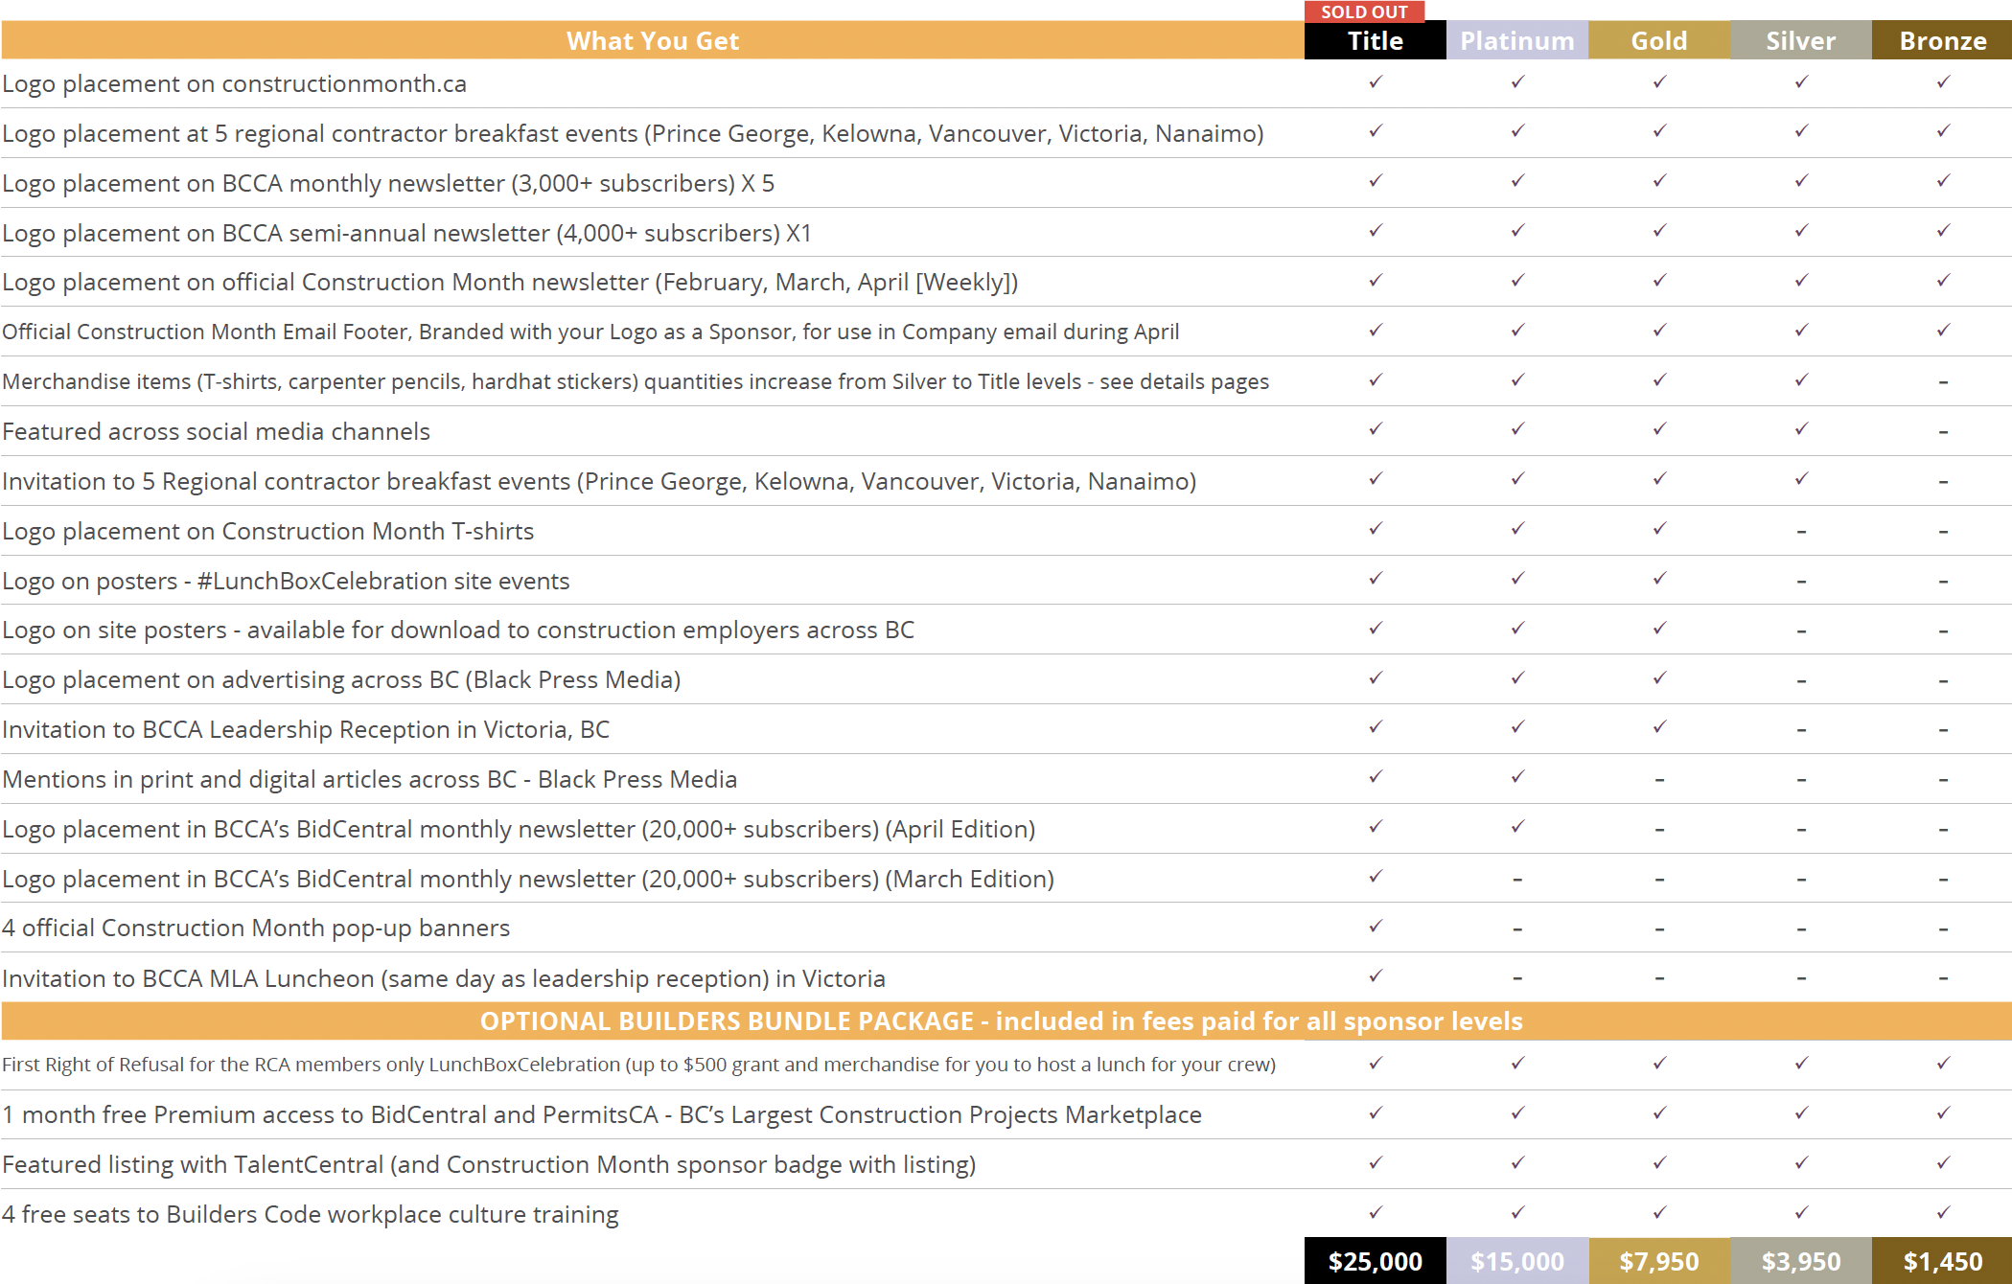Click Platinum checkmark for regional breakfast logo placement

[x=1517, y=131]
